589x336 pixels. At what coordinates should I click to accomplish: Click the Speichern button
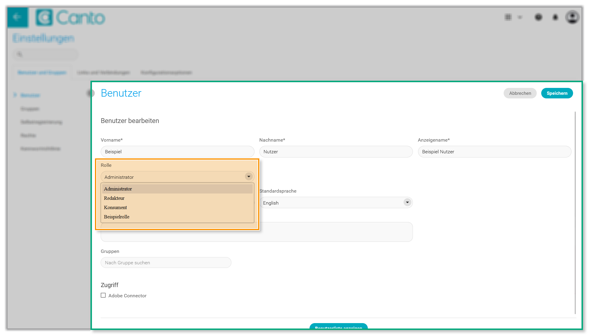[557, 93]
